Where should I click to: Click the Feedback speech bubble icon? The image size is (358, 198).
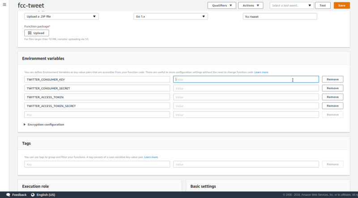pyautogui.click(x=8, y=195)
